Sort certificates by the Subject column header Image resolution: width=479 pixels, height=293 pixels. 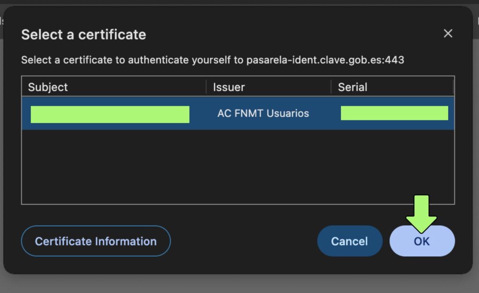[48, 87]
